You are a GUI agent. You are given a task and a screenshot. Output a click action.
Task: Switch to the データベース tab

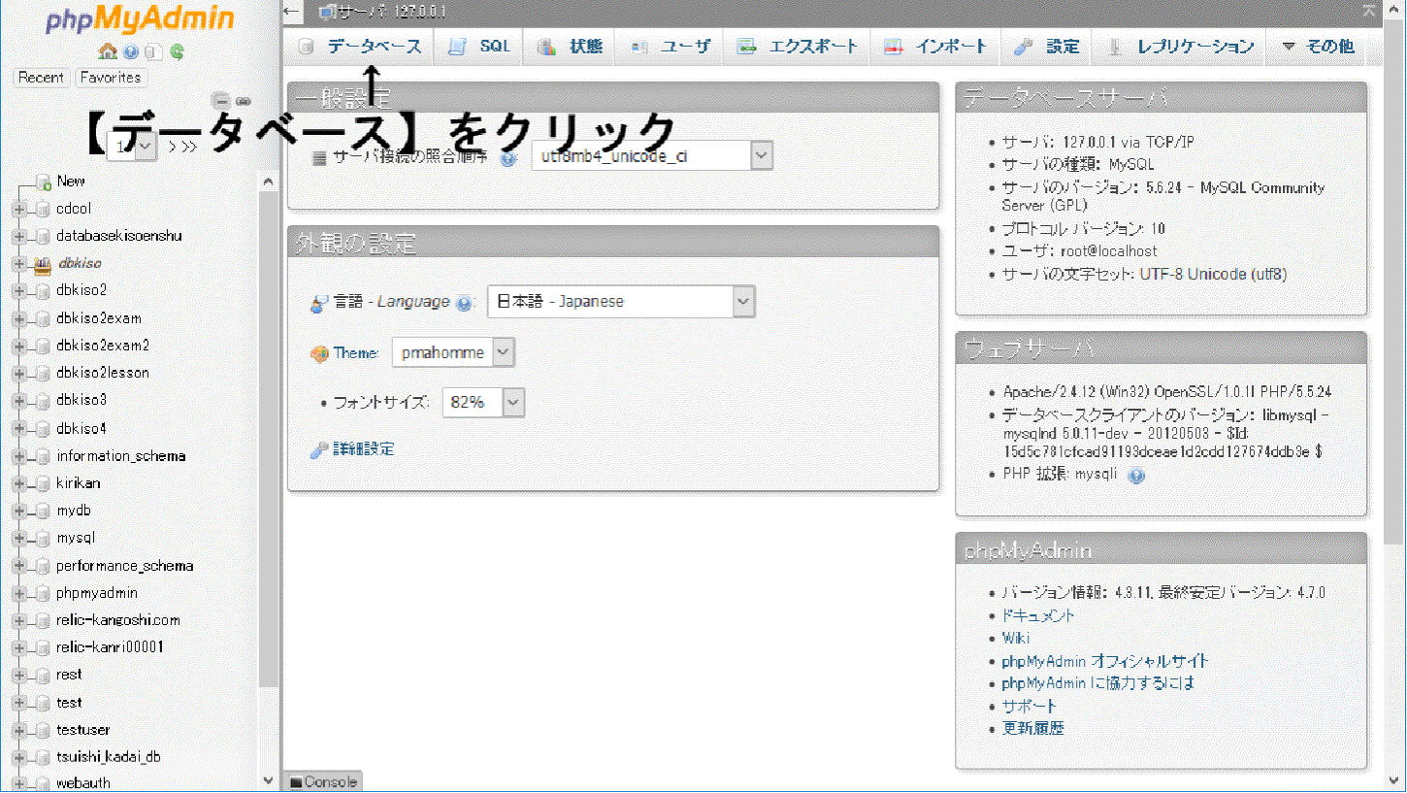(361, 47)
